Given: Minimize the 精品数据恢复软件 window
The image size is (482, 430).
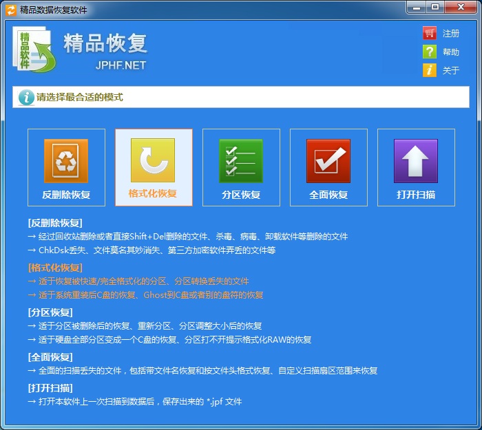Looking at the screenshot, I should [x=416, y=8].
